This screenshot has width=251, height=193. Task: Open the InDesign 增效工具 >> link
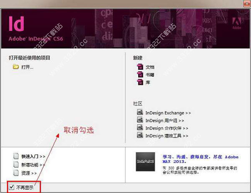point(167,136)
